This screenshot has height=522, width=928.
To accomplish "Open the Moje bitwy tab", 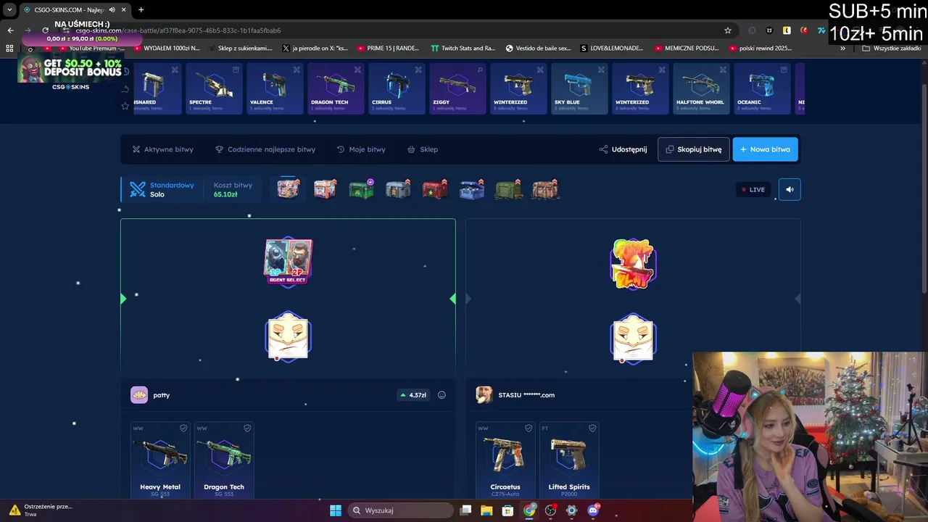I will click(361, 149).
